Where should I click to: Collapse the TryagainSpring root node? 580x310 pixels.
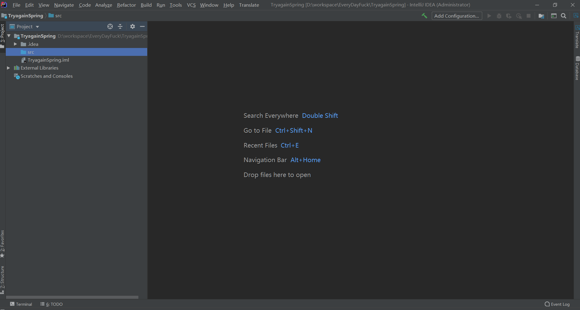9,36
